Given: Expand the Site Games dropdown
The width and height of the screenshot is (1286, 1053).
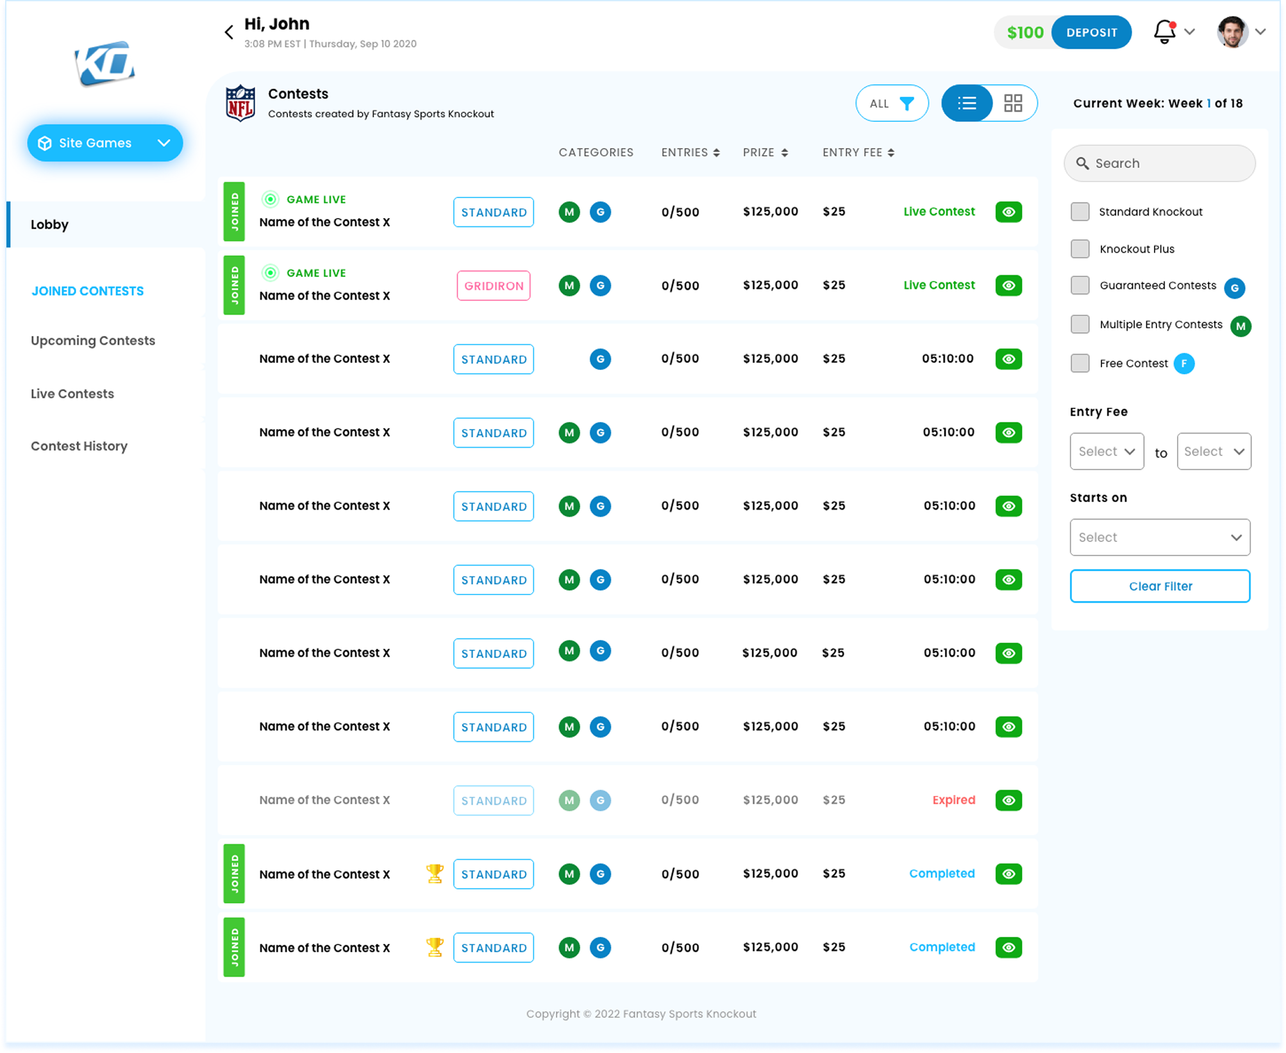Looking at the screenshot, I should [x=105, y=143].
